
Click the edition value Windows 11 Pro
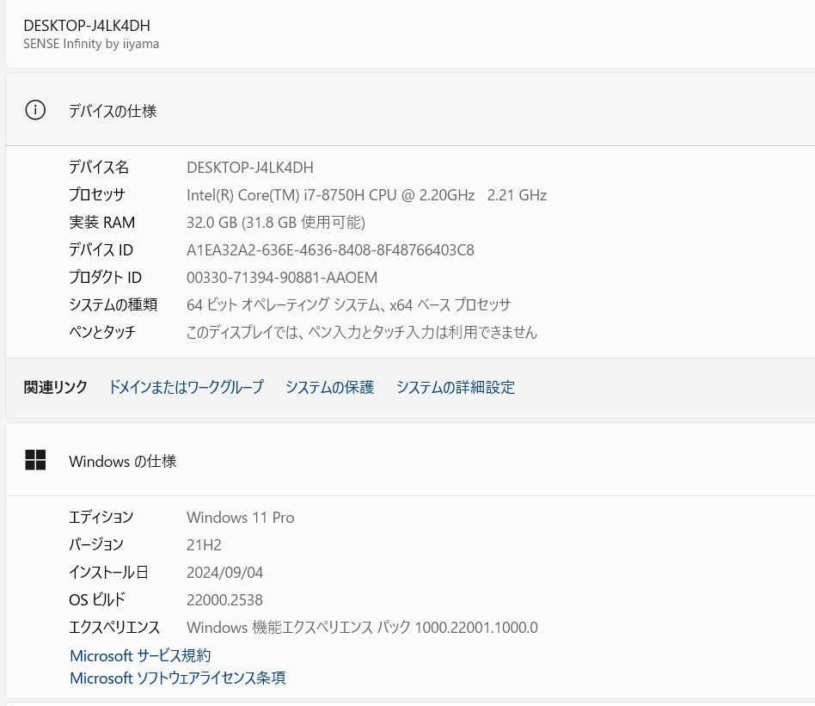click(241, 518)
